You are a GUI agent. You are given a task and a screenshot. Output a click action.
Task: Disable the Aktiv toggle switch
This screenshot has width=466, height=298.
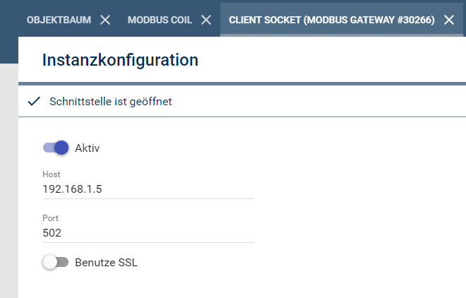[x=56, y=148]
